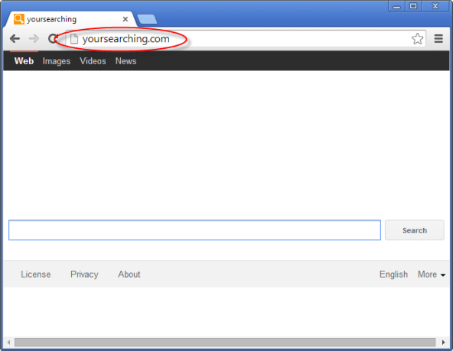Bookmark this page with the star icon
The width and height of the screenshot is (453, 351).
(x=417, y=39)
